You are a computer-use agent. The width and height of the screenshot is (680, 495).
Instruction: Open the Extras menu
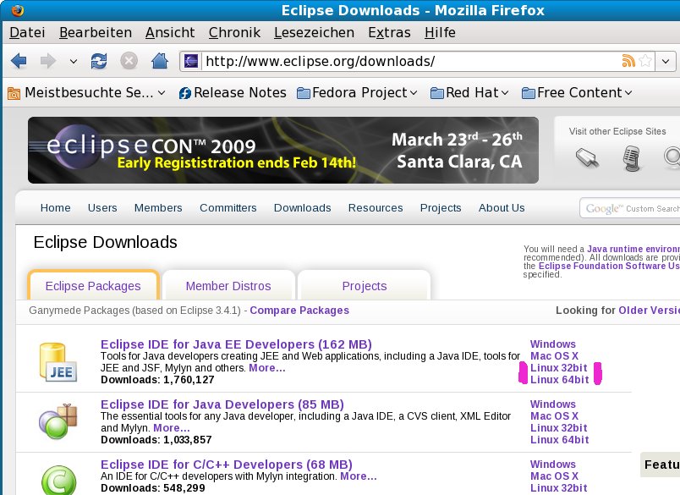[x=389, y=33]
